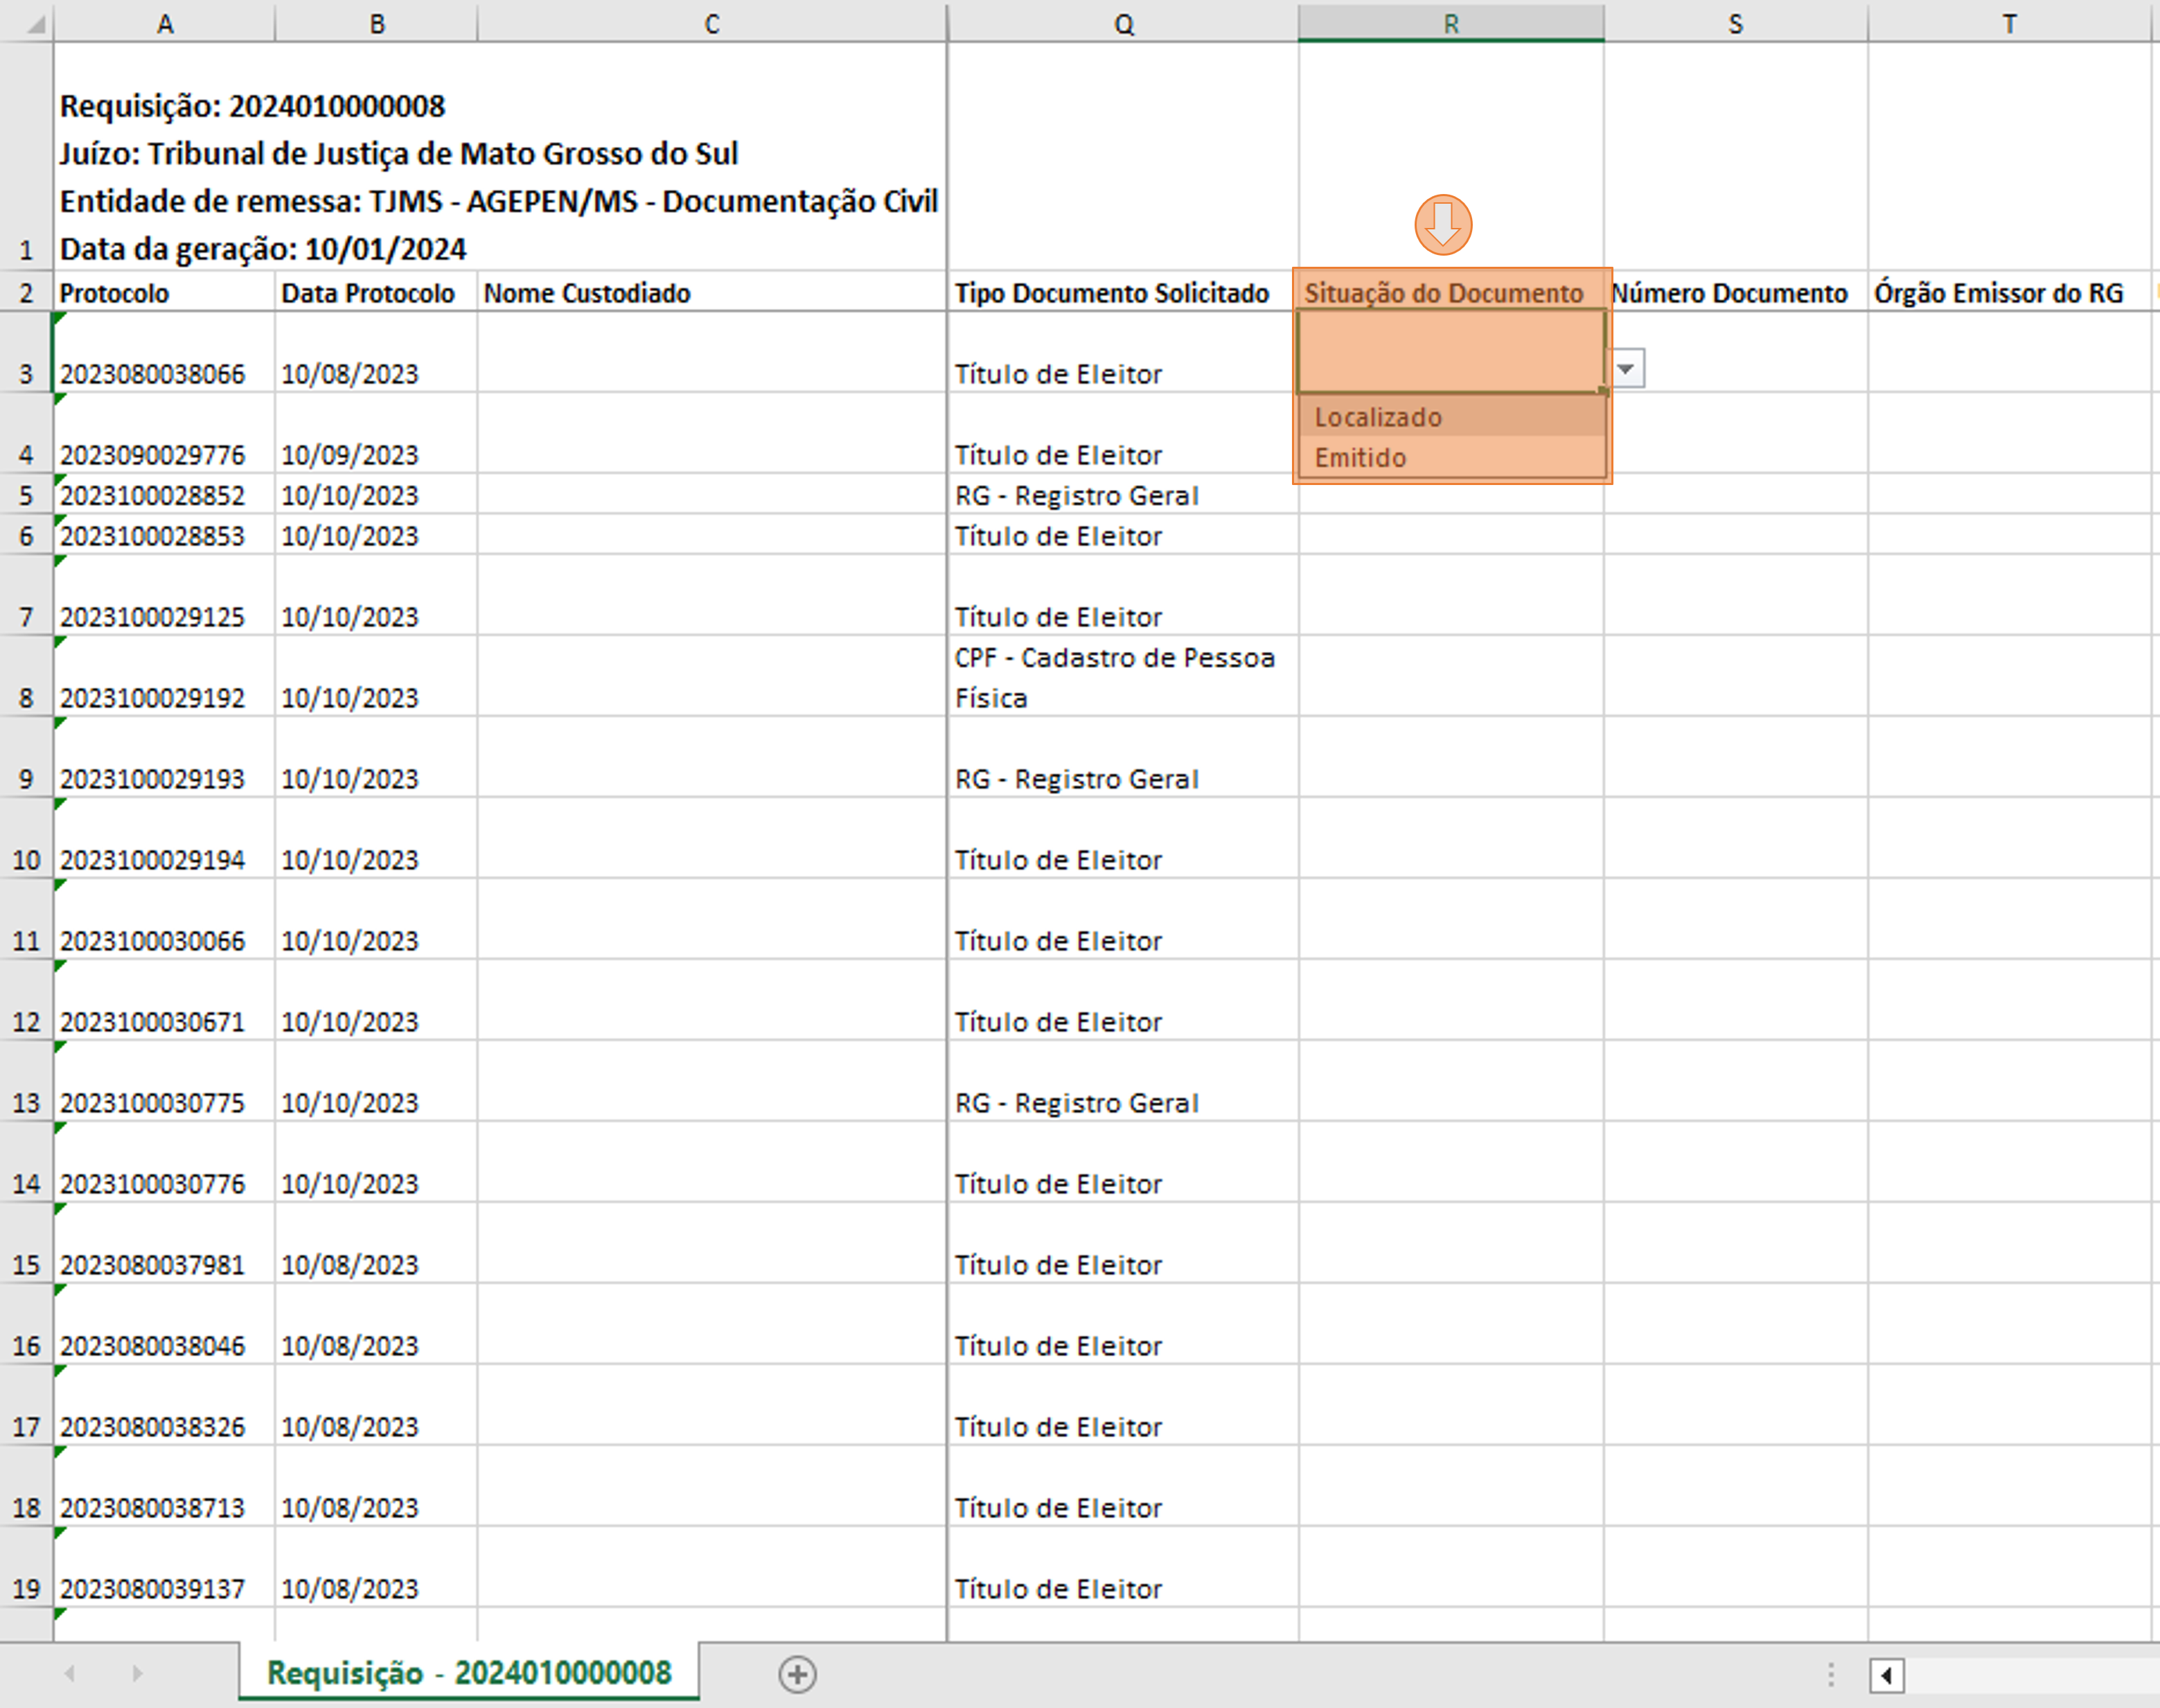Select protocol cell 2023100029193

pyautogui.click(x=165, y=758)
